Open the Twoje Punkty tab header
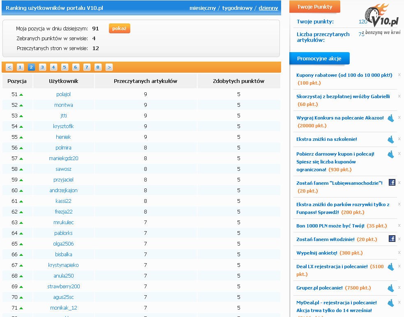 (x=314, y=7)
